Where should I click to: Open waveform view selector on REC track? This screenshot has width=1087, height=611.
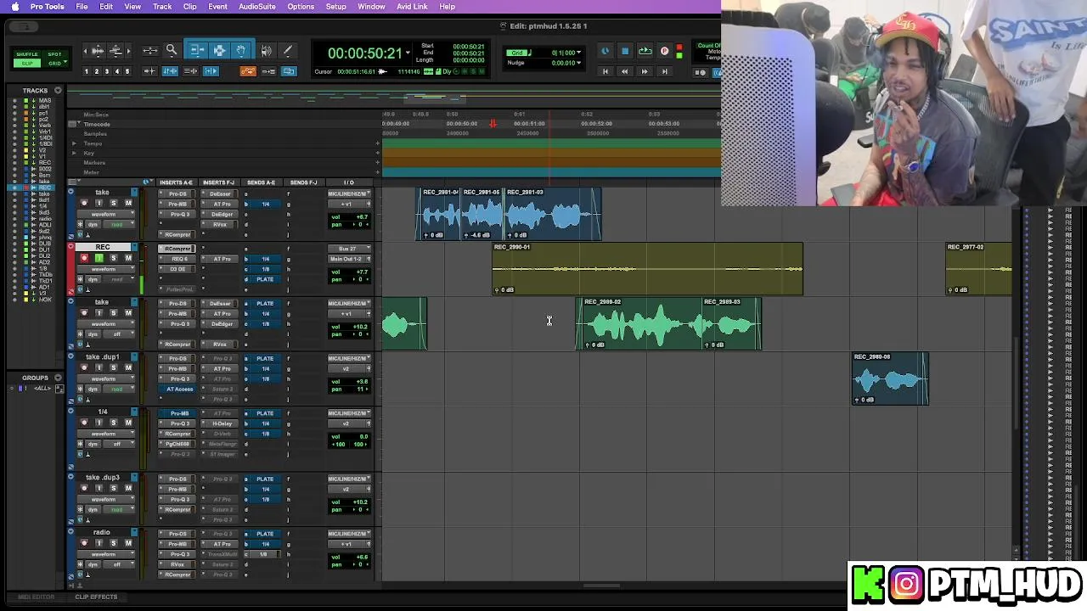(x=107, y=269)
